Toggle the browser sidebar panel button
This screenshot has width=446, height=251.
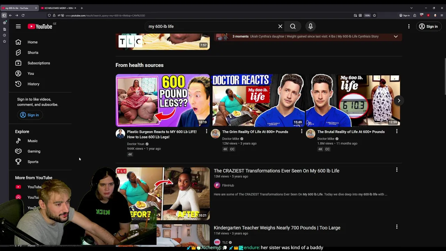click(x=4, y=15)
